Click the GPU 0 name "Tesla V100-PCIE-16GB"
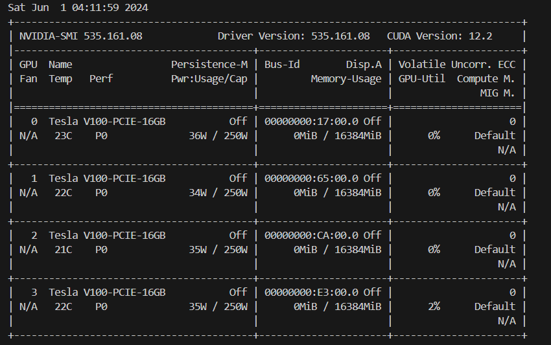 tap(107, 122)
